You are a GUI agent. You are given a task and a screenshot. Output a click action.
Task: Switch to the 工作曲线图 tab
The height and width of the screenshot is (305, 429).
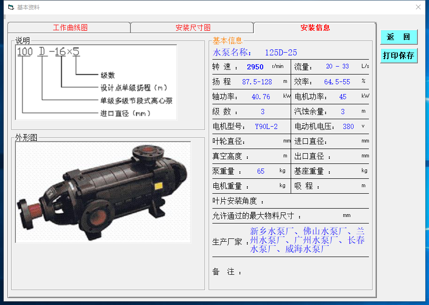(x=69, y=27)
